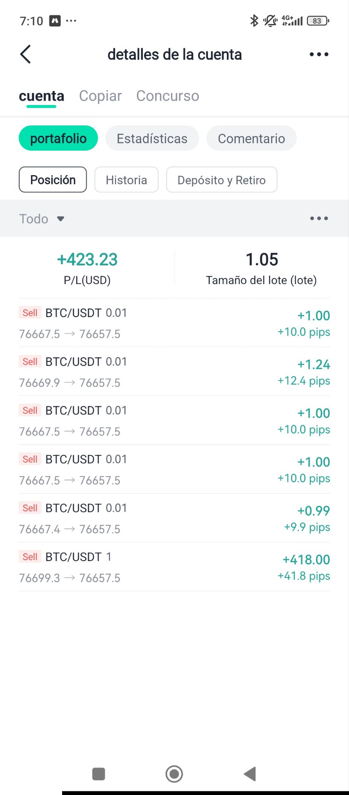
Task: Tap the battery indicator in status bar
Action: pos(318,21)
